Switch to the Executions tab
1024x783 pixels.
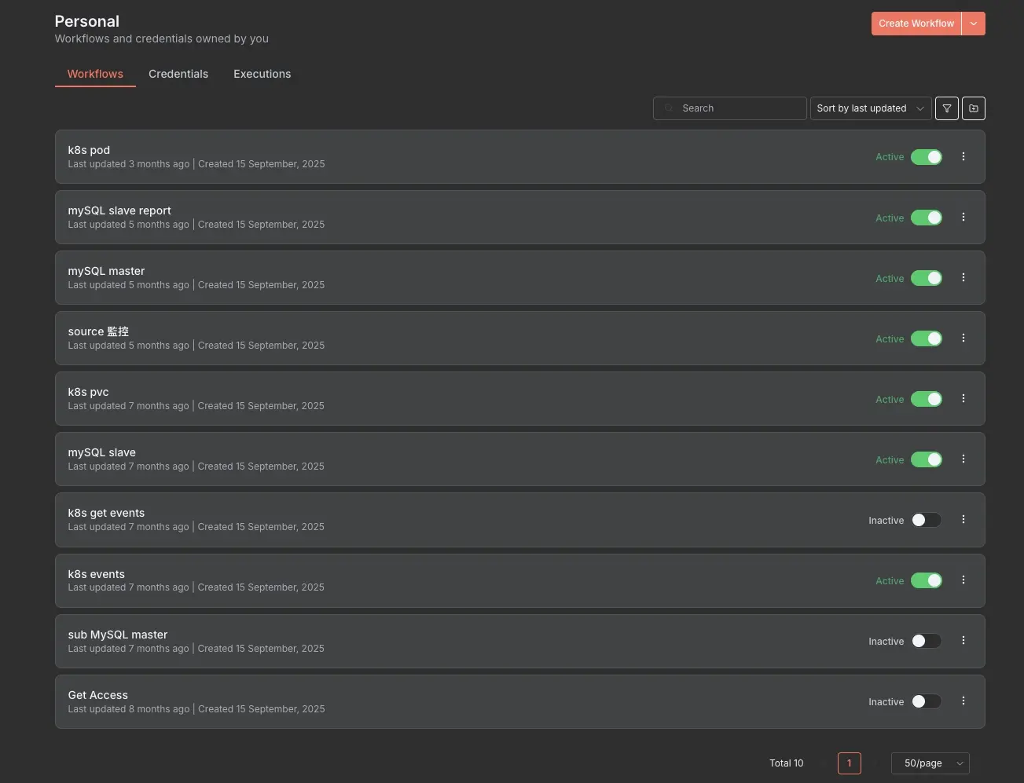(x=262, y=74)
